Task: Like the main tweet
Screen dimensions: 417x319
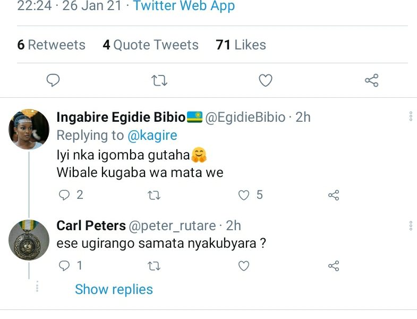Action: pos(265,80)
